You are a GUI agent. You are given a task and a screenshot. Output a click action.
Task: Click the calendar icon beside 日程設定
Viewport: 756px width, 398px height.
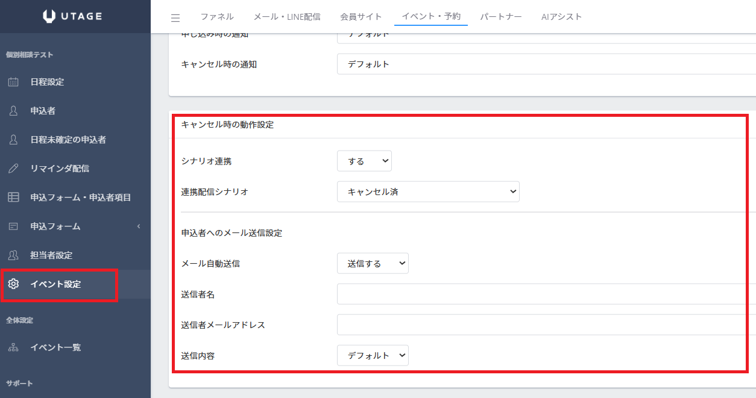pyautogui.click(x=13, y=82)
